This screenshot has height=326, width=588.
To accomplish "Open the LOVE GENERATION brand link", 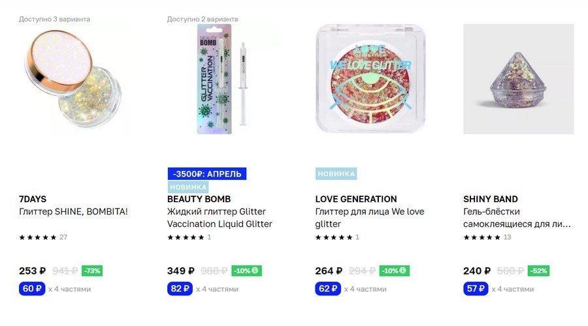I will (x=356, y=199).
